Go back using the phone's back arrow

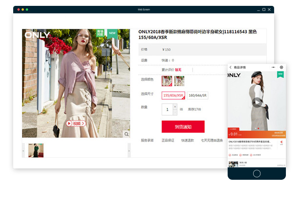[230, 67]
